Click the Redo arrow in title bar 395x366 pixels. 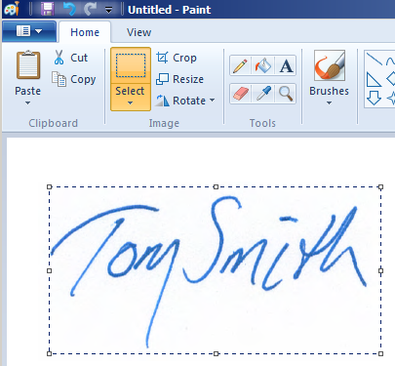click(90, 9)
